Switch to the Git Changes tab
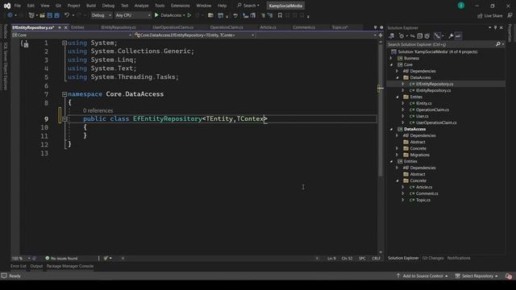516x290 pixels. pyautogui.click(x=433, y=258)
